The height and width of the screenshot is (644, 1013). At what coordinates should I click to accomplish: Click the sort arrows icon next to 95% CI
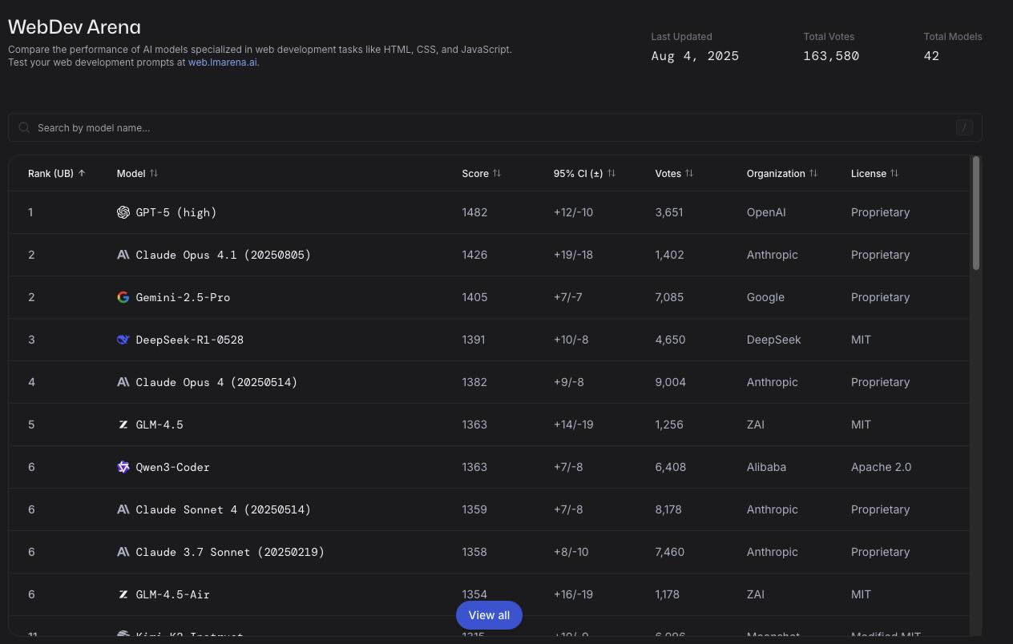(x=611, y=173)
